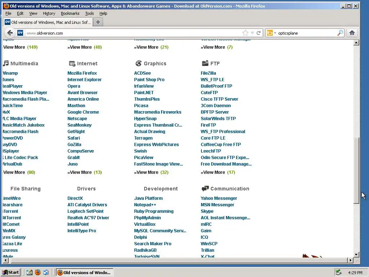Image resolution: width=369 pixels, height=277 pixels.
Task: Click the OV site identity icon in address bar
Action: 20,33
